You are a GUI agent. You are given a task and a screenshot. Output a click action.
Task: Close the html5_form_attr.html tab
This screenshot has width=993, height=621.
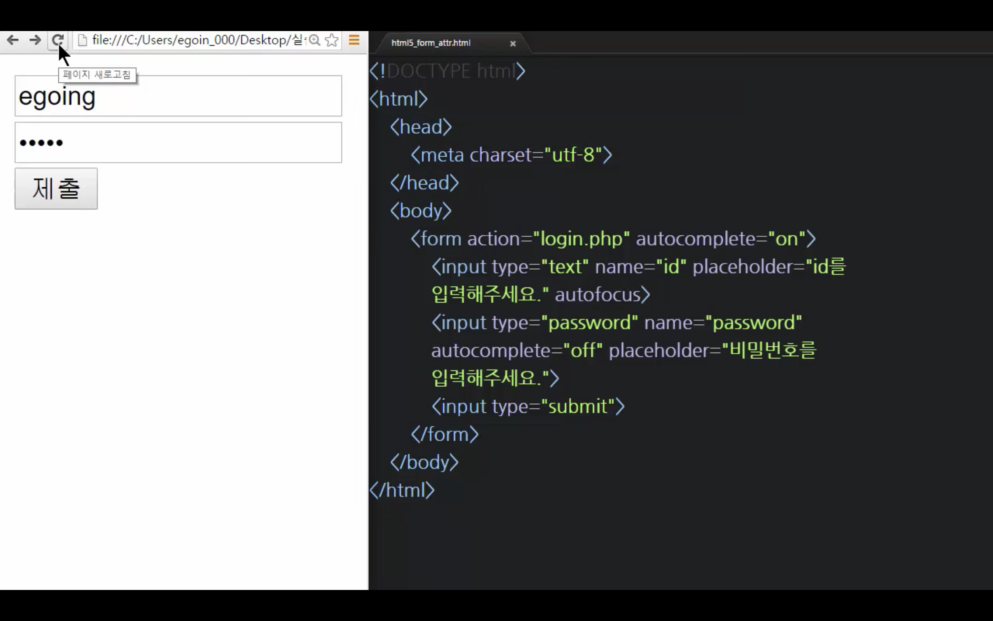click(x=512, y=43)
